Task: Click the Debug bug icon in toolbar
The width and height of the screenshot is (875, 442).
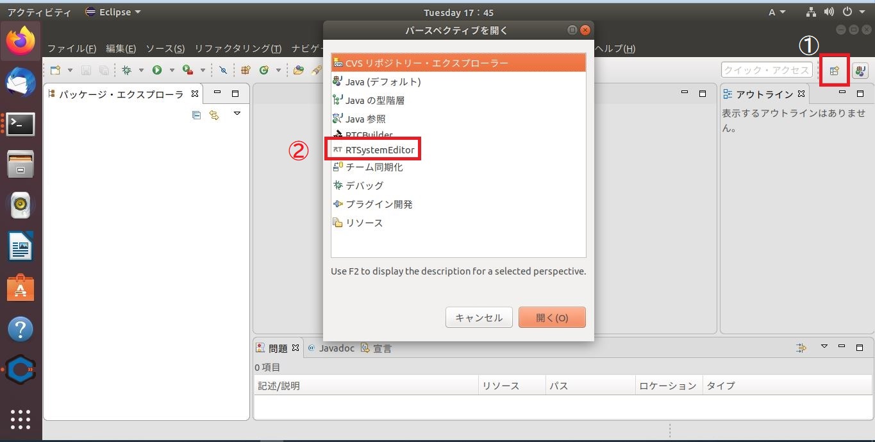Action: pyautogui.click(x=127, y=70)
